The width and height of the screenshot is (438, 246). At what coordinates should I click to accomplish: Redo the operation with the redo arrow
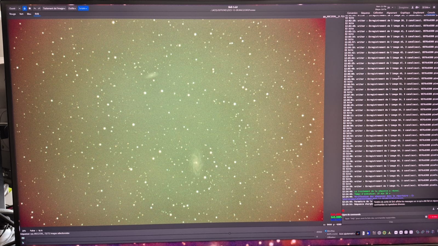click(39, 8)
